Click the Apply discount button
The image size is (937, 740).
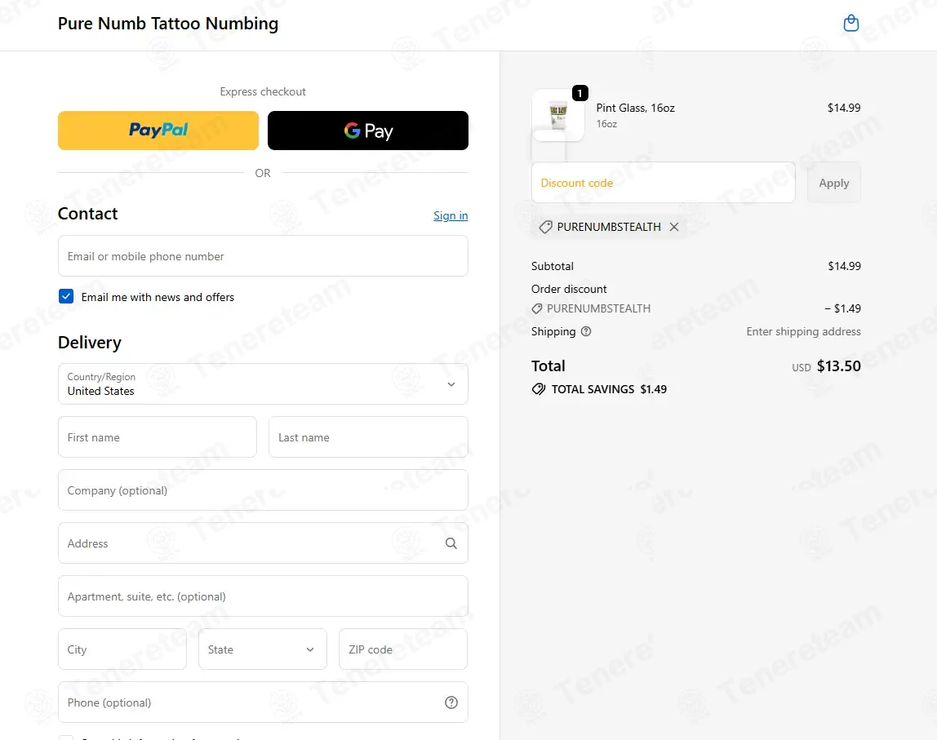coord(833,183)
